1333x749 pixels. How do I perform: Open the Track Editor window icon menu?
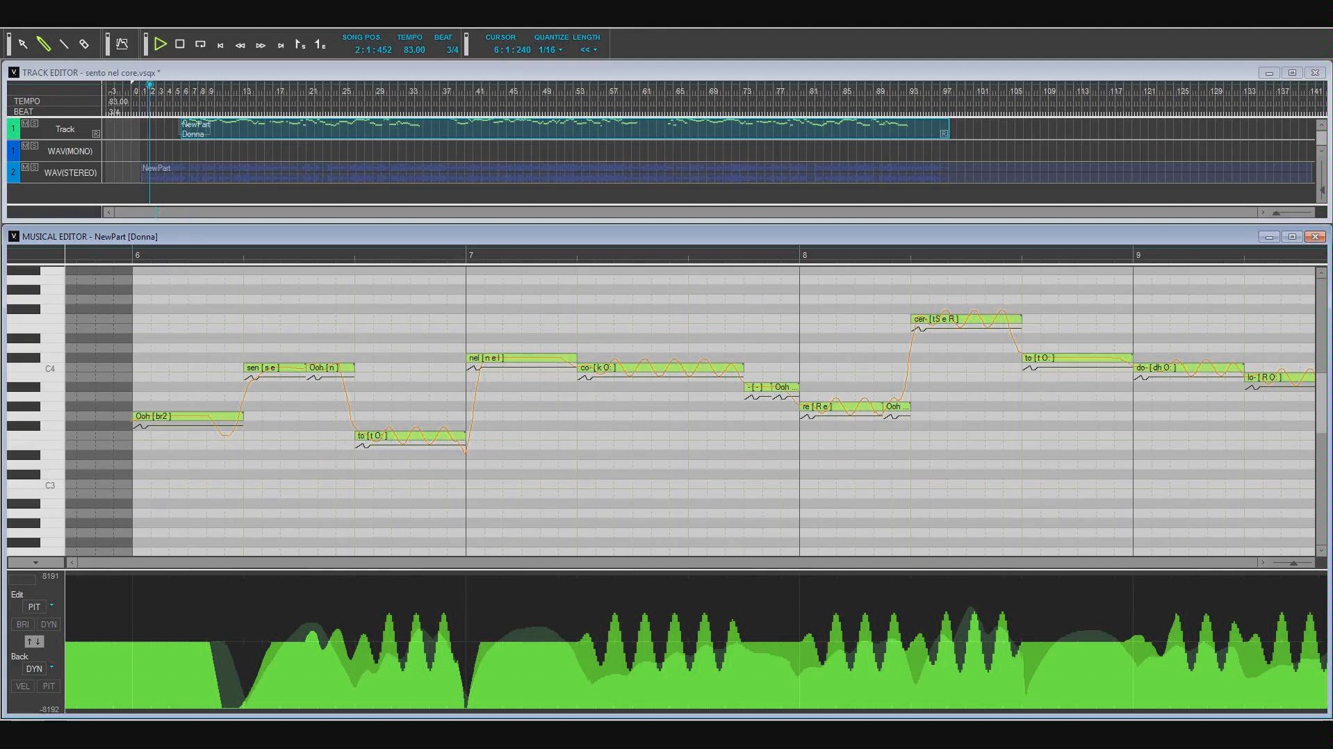click(13, 72)
